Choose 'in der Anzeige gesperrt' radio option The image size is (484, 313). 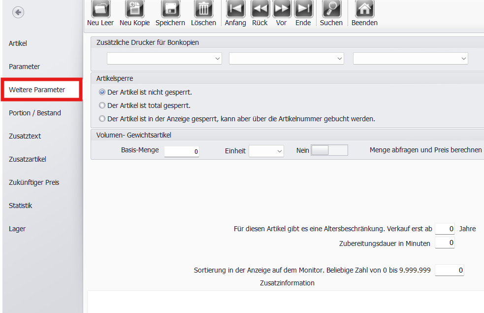(x=102, y=119)
